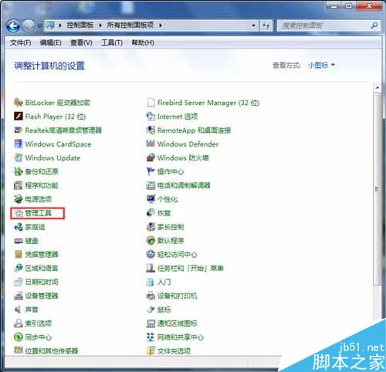Image resolution: width=386 pixels, height=372 pixels.
Task: Click the 默认程序 link
Action: (171, 241)
